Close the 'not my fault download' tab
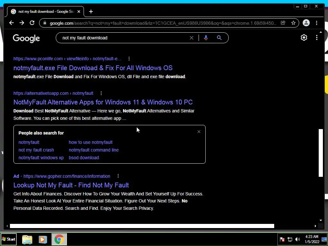Viewport: 328px width, 246px height. (79, 12)
